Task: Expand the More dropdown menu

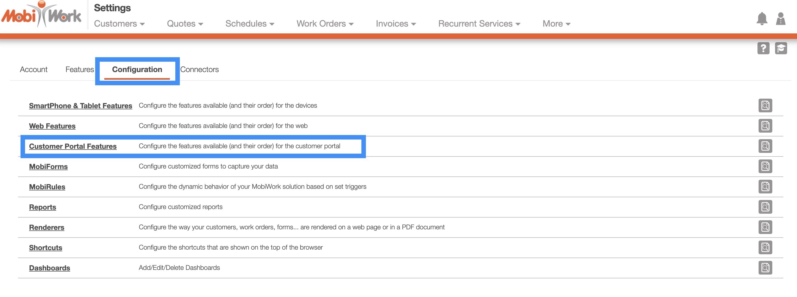Action: [x=556, y=24]
